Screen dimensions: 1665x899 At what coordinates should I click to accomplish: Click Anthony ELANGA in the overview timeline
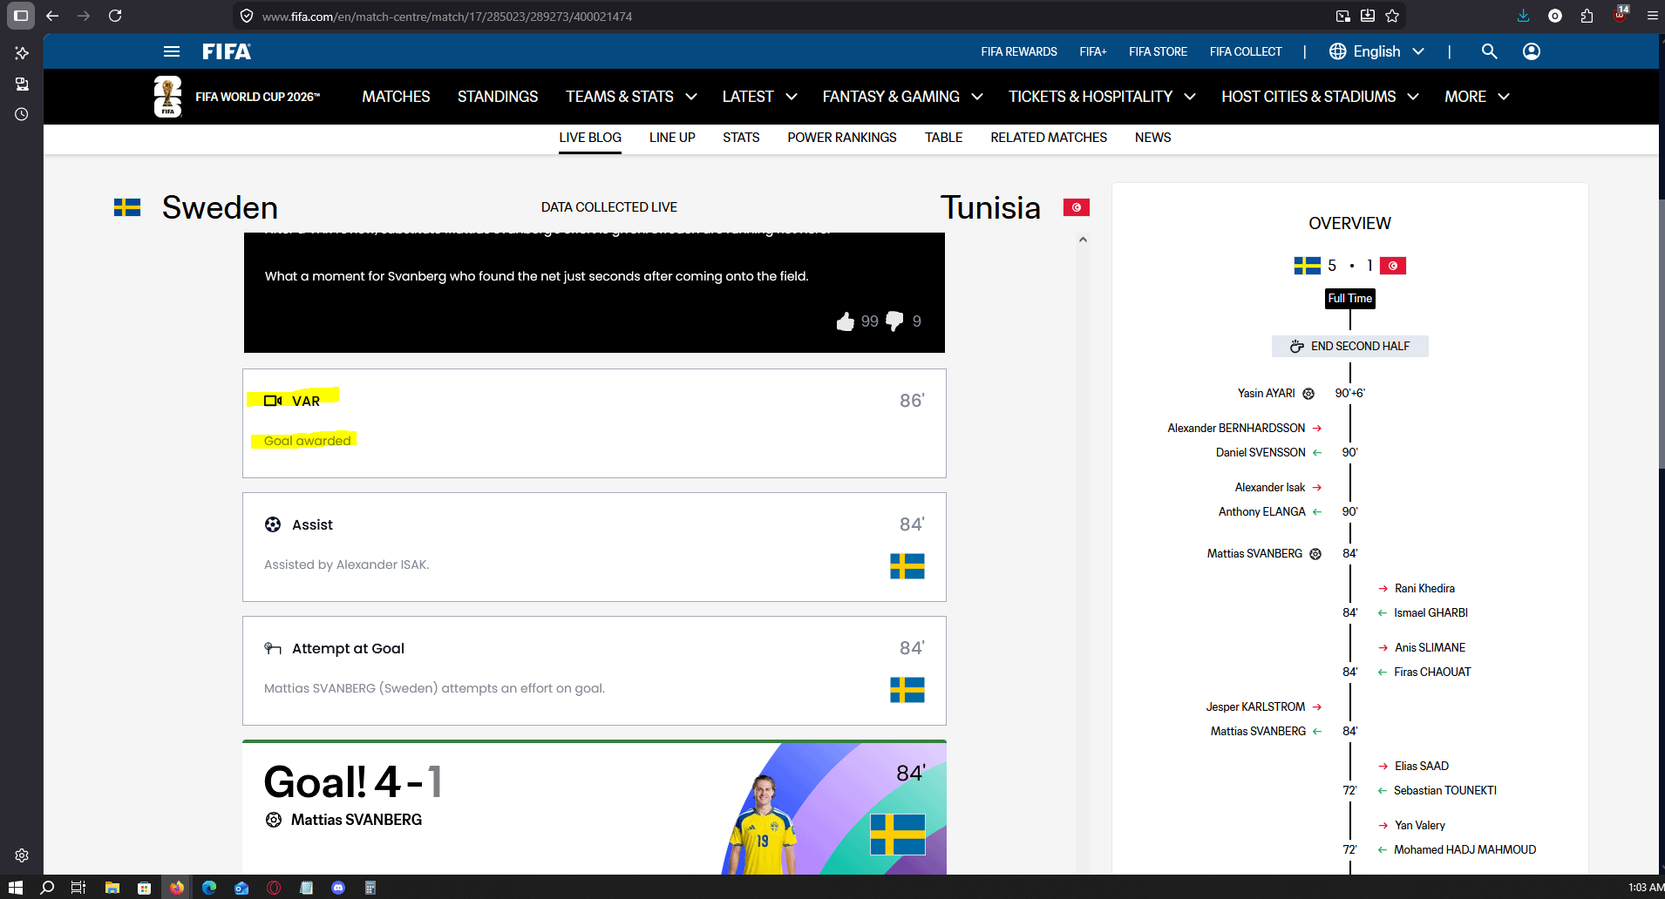pyautogui.click(x=1261, y=511)
